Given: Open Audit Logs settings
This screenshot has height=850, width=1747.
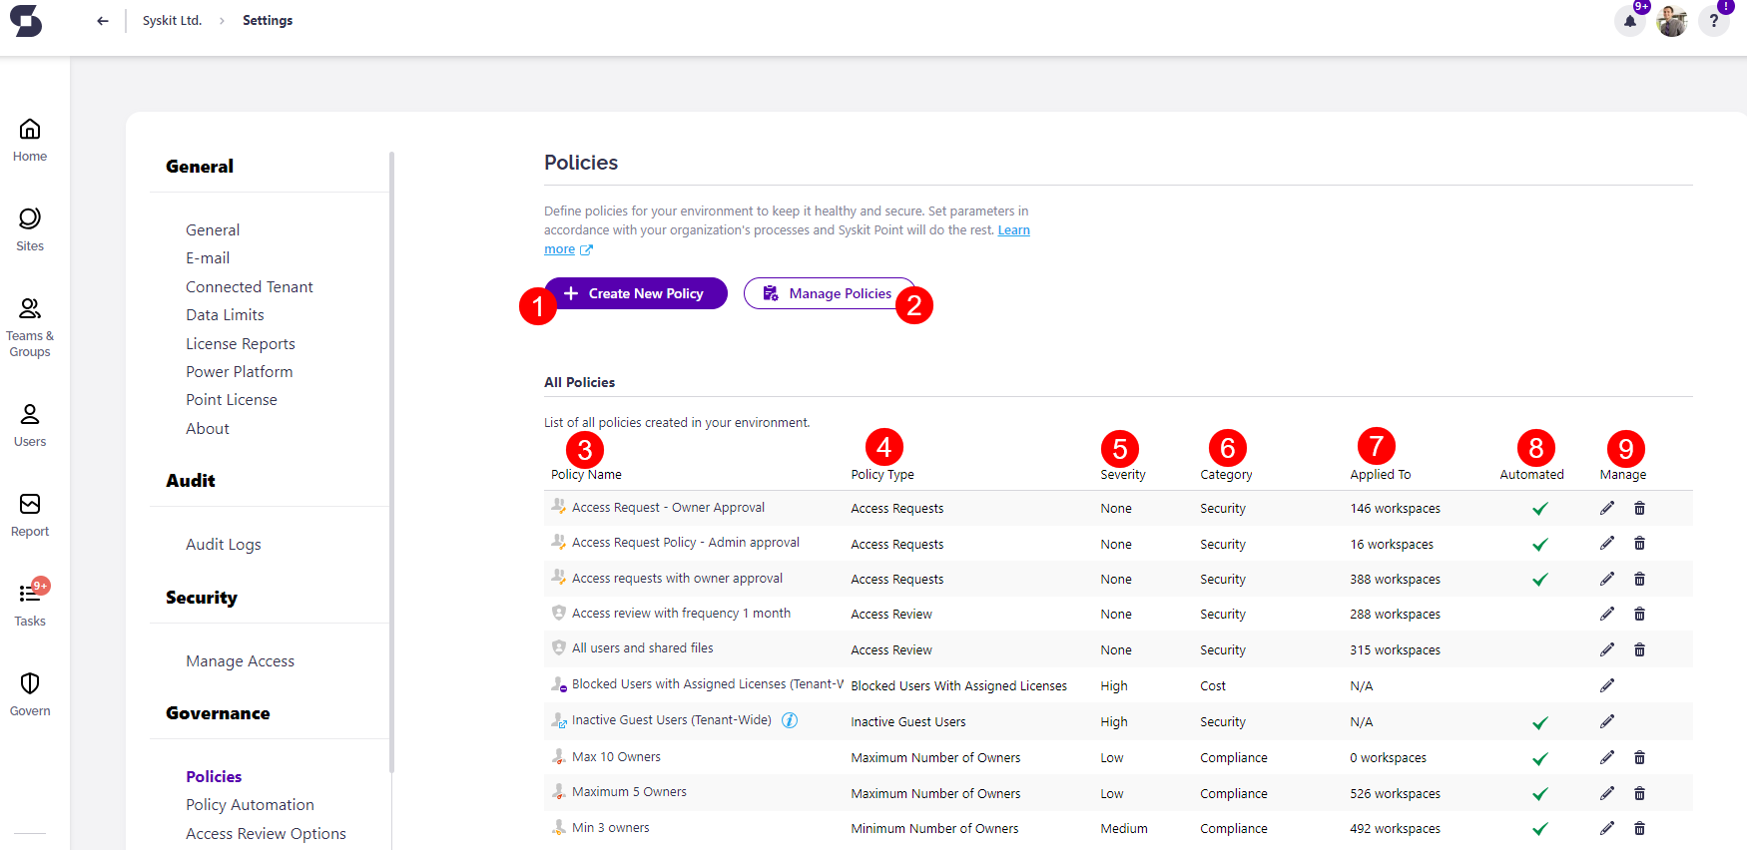Looking at the screenshot, I should (x=224, y=544).
